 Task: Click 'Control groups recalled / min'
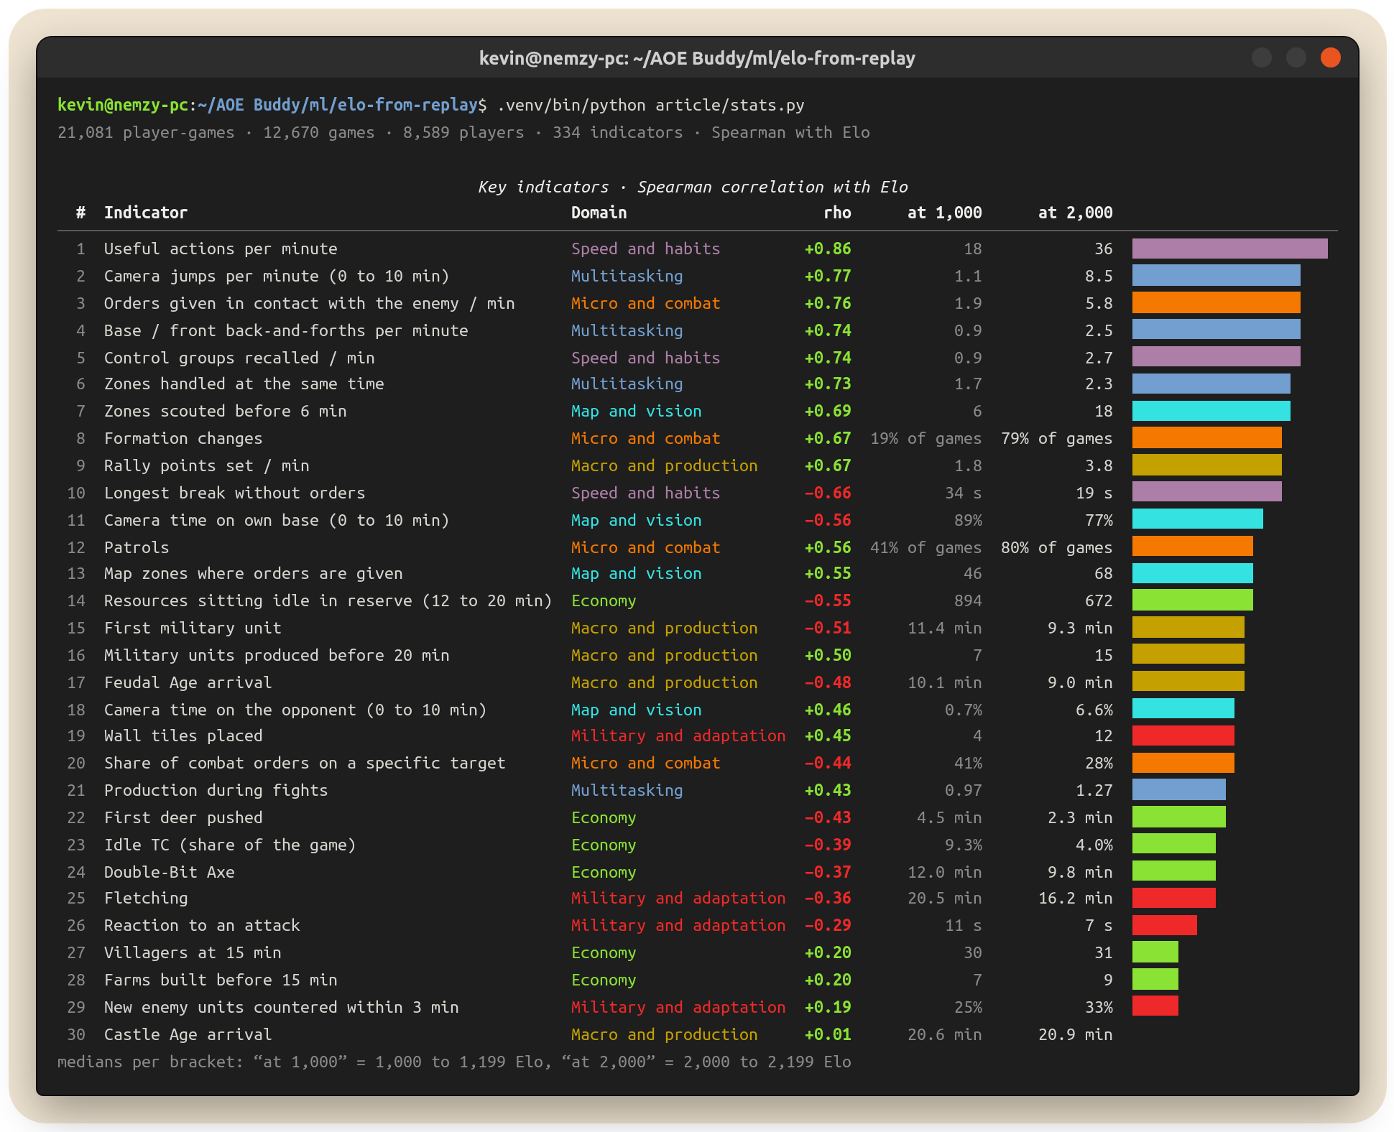[x=239, y=358]
